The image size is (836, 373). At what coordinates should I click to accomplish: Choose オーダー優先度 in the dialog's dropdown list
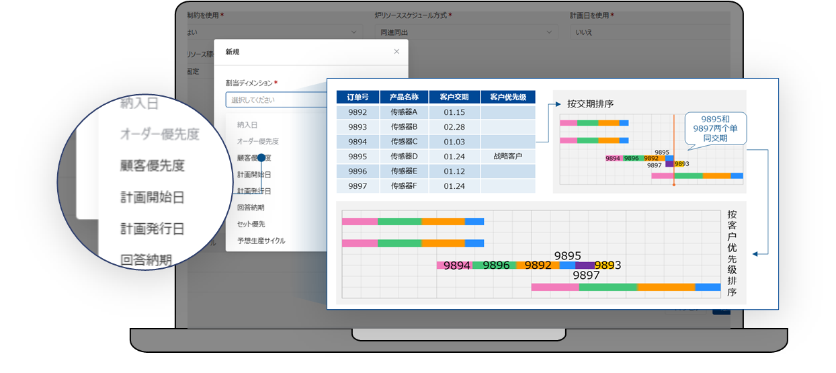(257, 142)
